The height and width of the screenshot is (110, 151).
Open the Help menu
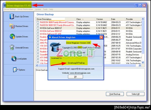click(x=51, y=9)
